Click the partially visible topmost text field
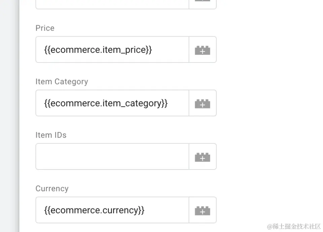Viewport: 323px width, 232px height. (x=112, y=3)
